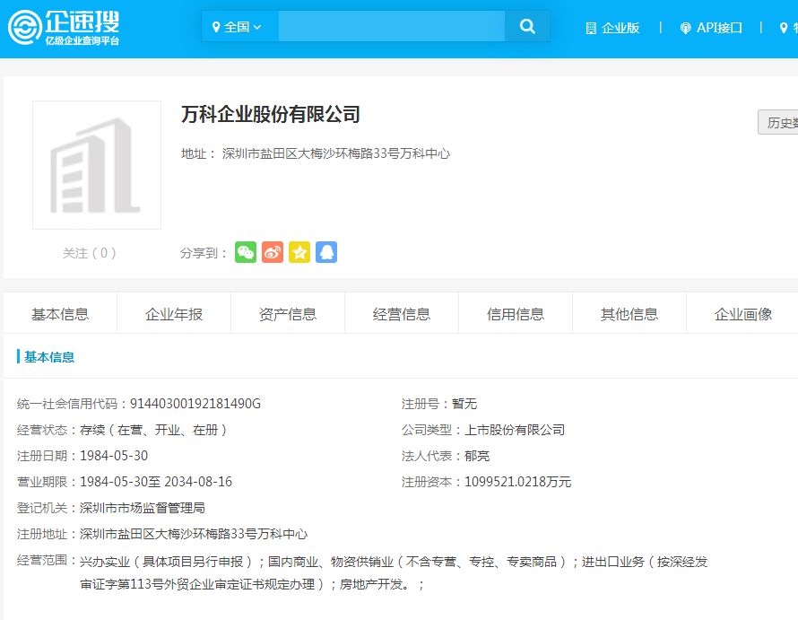Share to Qzone via the star icon
Viewport: 798px width, 620px height.
click(299, 252)
